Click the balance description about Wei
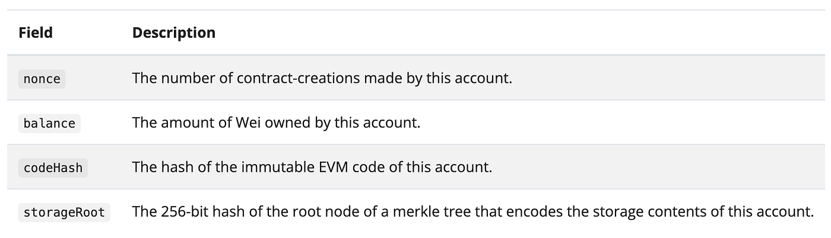Viewport: 831px width, 238px height. [x=276, y=123]
